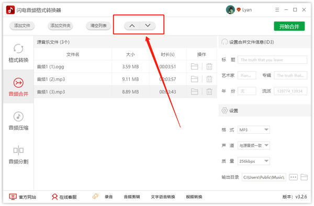
Task: Click the 添加文件 button
Action: point(22,26)
